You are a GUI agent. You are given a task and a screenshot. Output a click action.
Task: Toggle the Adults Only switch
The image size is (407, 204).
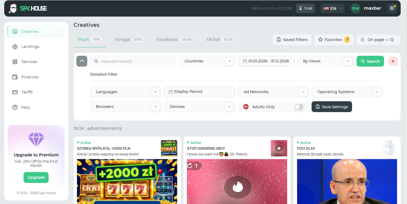[299, 107]
